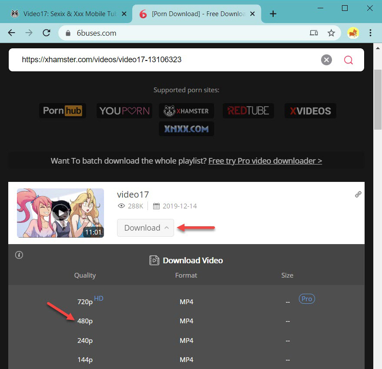382x369 pixels.
Task: Click MP4 format in 480p row
Action: point(186,321)
